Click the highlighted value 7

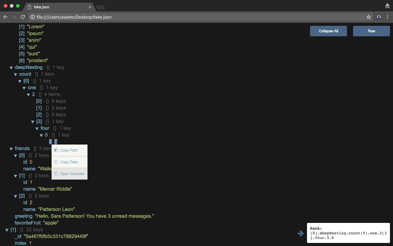(56, 142)
